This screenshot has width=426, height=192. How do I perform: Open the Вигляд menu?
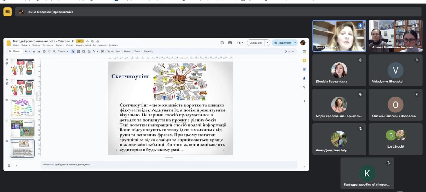tap(36, 45)
